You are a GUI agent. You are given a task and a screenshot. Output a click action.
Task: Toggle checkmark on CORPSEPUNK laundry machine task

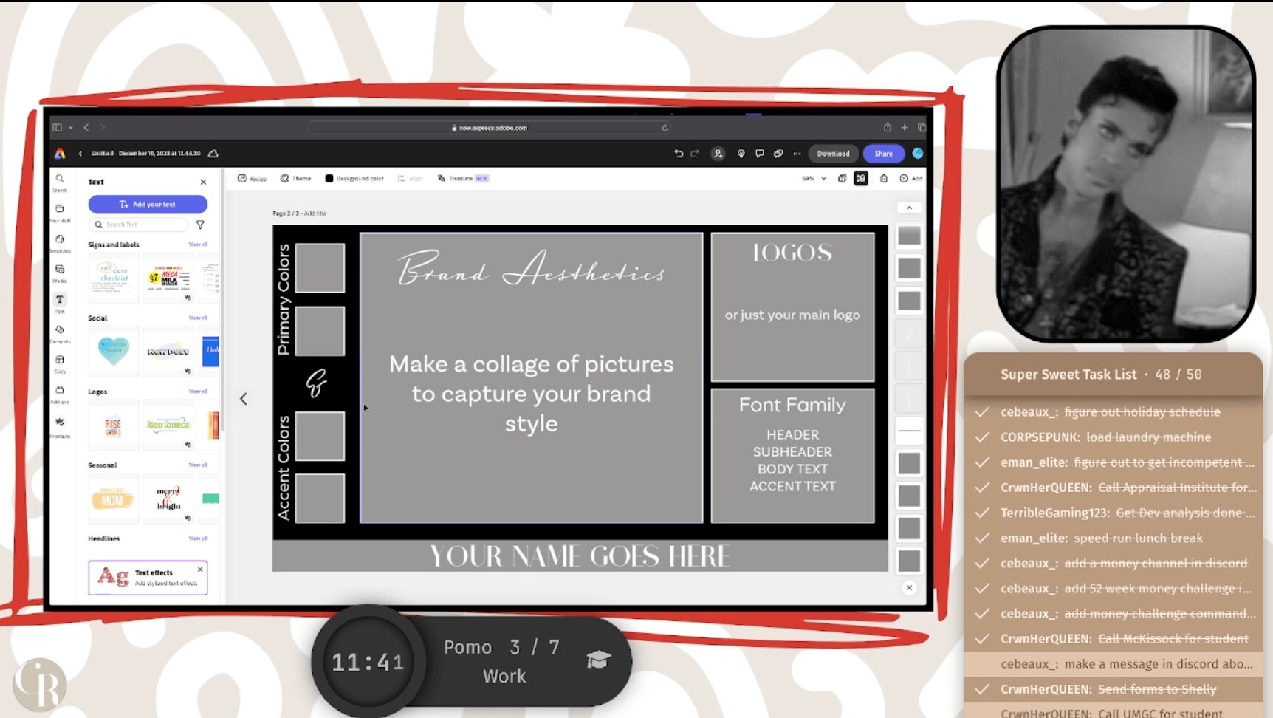(x=982, y=437)
